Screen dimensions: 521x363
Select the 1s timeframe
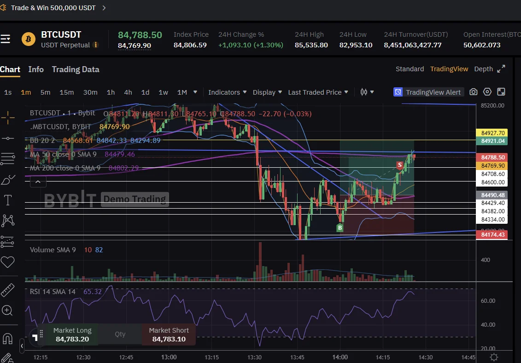(8, 92)
